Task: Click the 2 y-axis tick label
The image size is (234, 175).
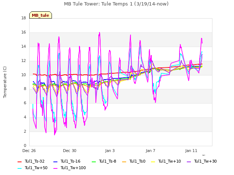Action: click(x=25, y=131)
